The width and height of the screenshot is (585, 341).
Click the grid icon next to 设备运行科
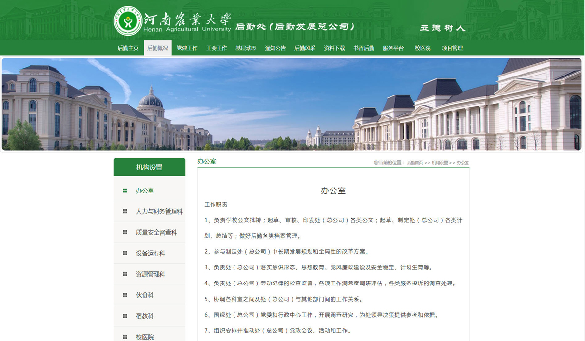point(125,253)
